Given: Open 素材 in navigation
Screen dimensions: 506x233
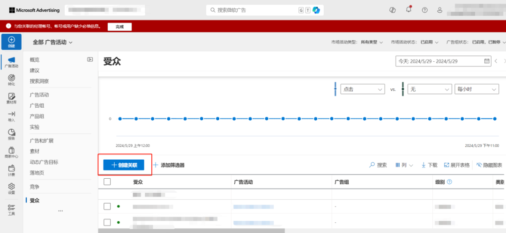Looking at the screenshot, I should (x=35, y=151).
